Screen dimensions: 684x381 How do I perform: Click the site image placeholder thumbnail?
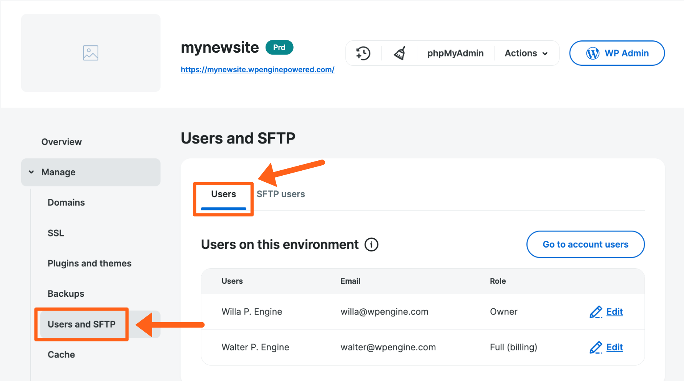click(91, 53)
